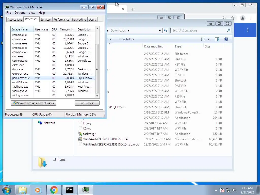260x195 pixels.
Task: Select the Win7AndW2K8R2-KB3191566-x64.zip.wcry file
Action: 111,144
